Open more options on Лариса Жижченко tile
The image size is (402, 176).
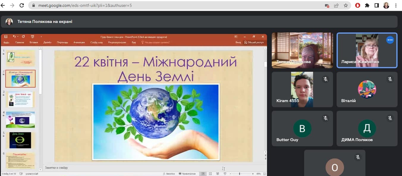pyautogui.click(x=390, y=40)
